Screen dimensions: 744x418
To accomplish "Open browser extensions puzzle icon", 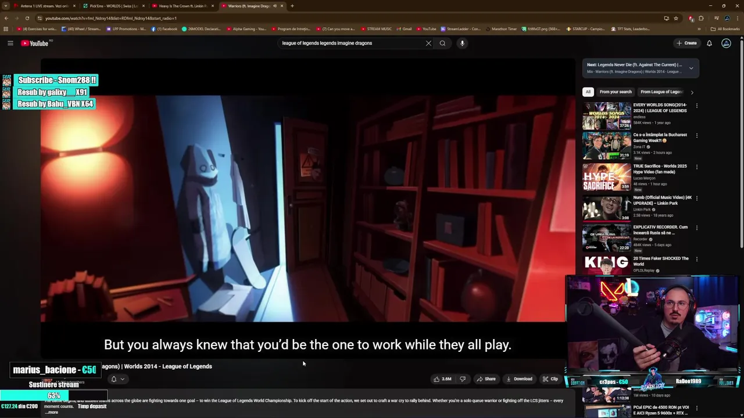I will [701, 18].
